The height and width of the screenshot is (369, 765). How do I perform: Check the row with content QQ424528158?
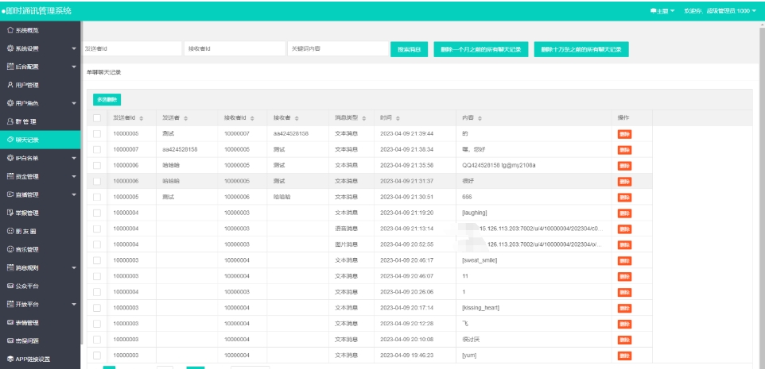pos(97,166)
